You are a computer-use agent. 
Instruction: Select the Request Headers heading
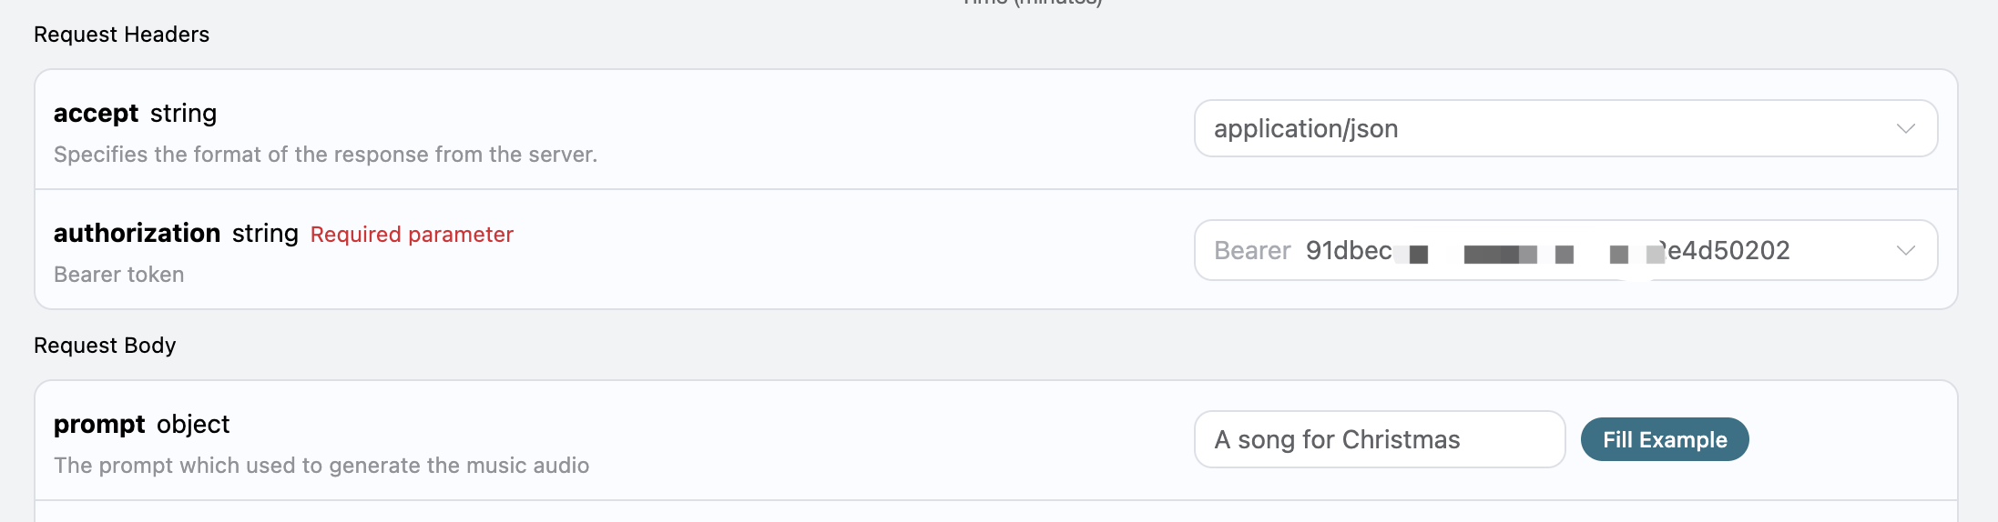point(121,35)
